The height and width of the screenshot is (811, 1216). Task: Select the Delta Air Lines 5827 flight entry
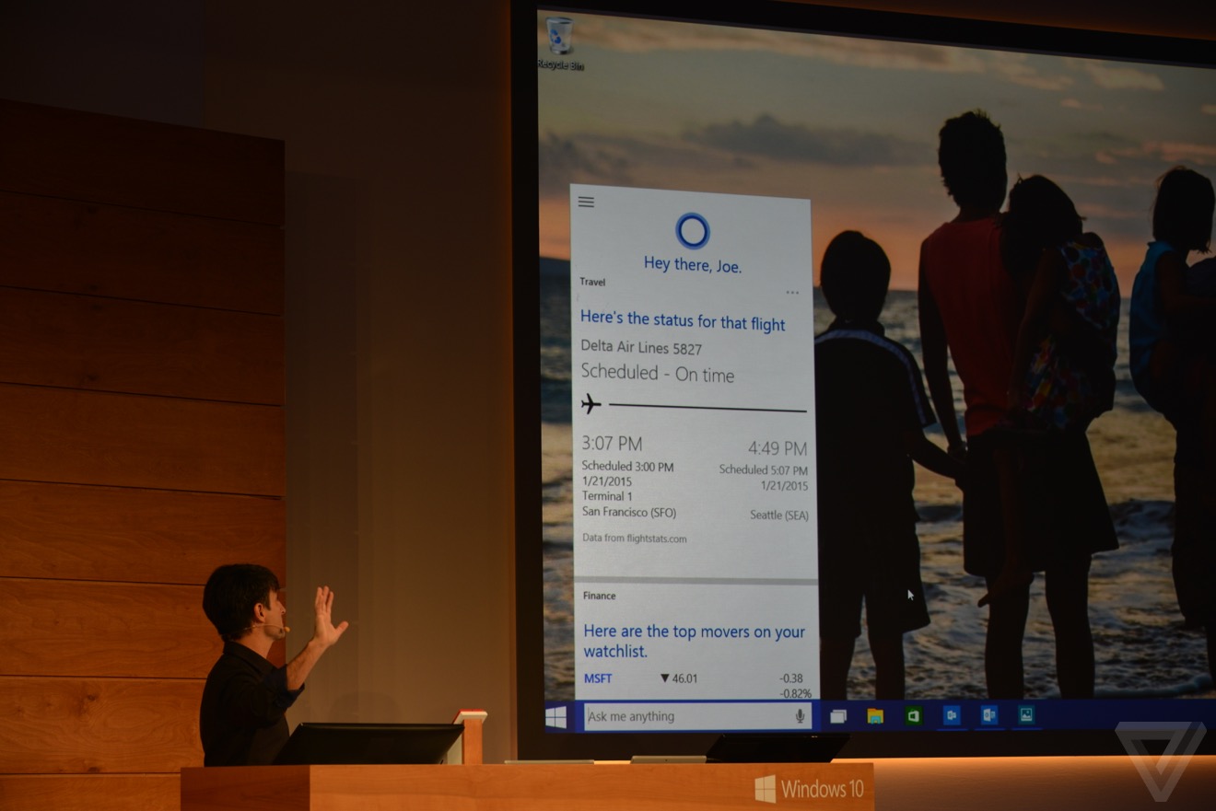[641, 348]
